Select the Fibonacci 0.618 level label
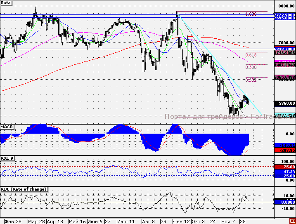 (251, 55)
